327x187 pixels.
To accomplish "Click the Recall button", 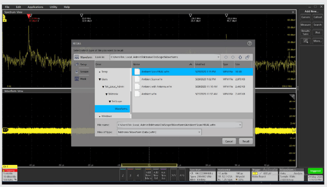I will [x=246, y=141].
